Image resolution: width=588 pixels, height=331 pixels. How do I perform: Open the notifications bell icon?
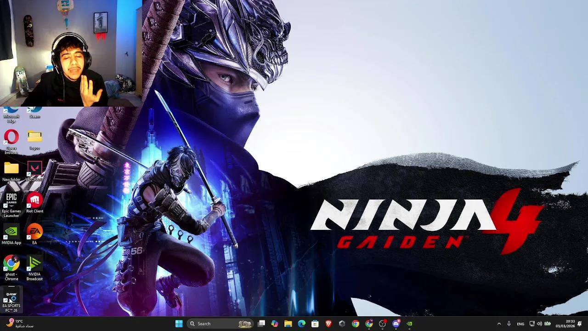coord(580,324)
